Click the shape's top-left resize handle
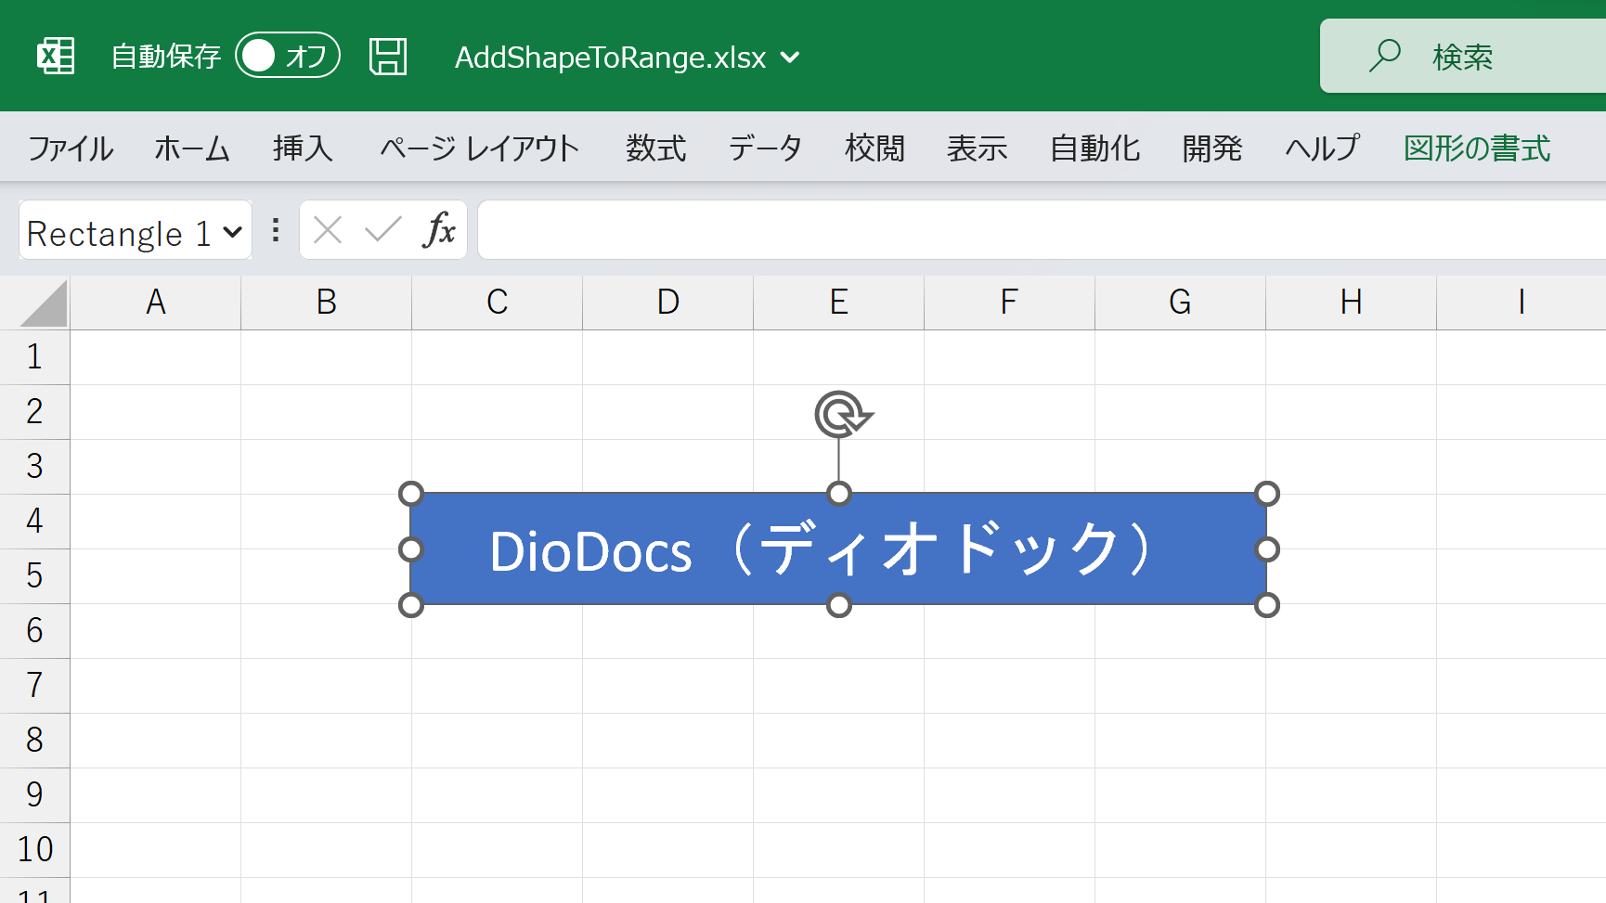The height and width of the screenshot is (903, 1606). click(x=410, y=494)
